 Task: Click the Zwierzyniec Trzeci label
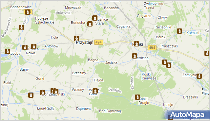click(x=154, y=6)
